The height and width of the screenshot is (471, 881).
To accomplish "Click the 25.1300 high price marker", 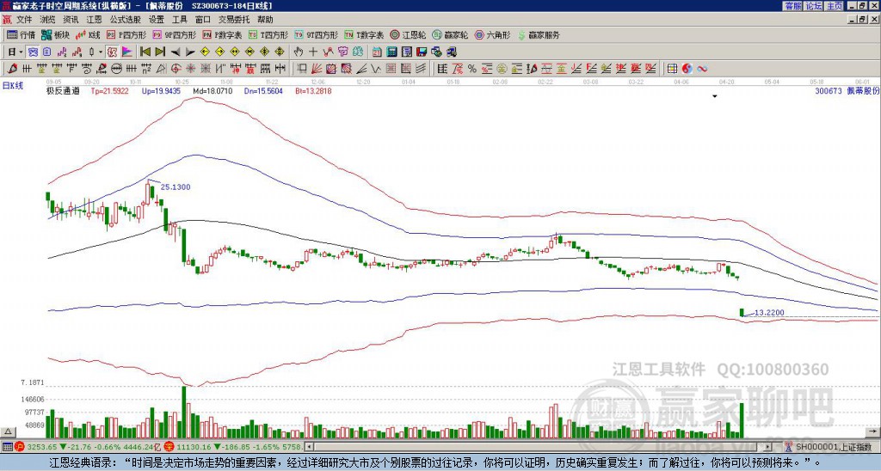I will 176,187.
